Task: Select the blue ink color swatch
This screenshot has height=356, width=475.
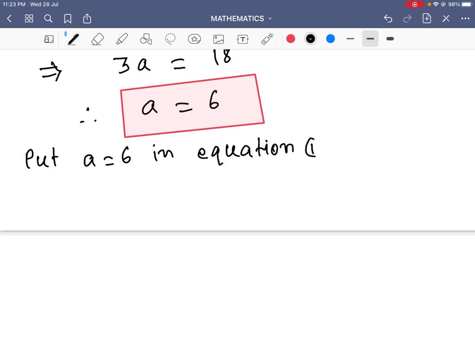Action: tap(330, 39)
